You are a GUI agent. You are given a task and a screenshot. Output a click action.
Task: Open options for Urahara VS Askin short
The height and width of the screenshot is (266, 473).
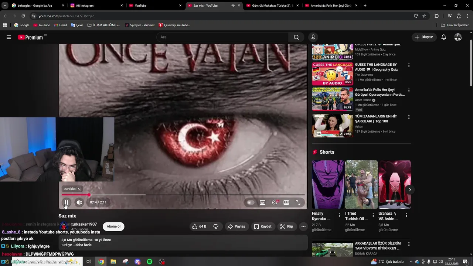click(x=406, y=215)
